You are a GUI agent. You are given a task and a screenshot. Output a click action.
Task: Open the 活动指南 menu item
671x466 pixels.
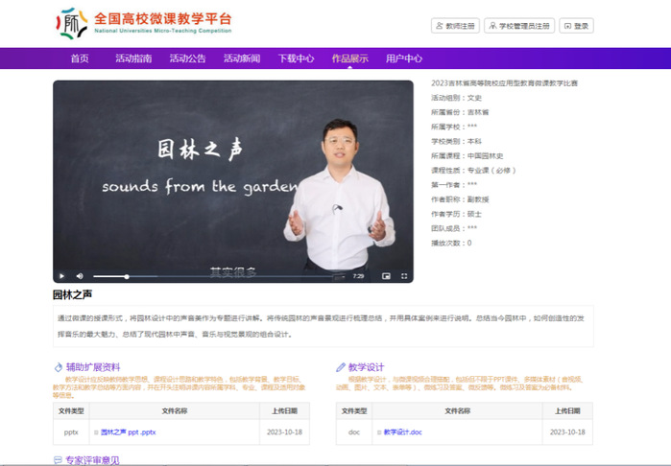pos(133,58)
